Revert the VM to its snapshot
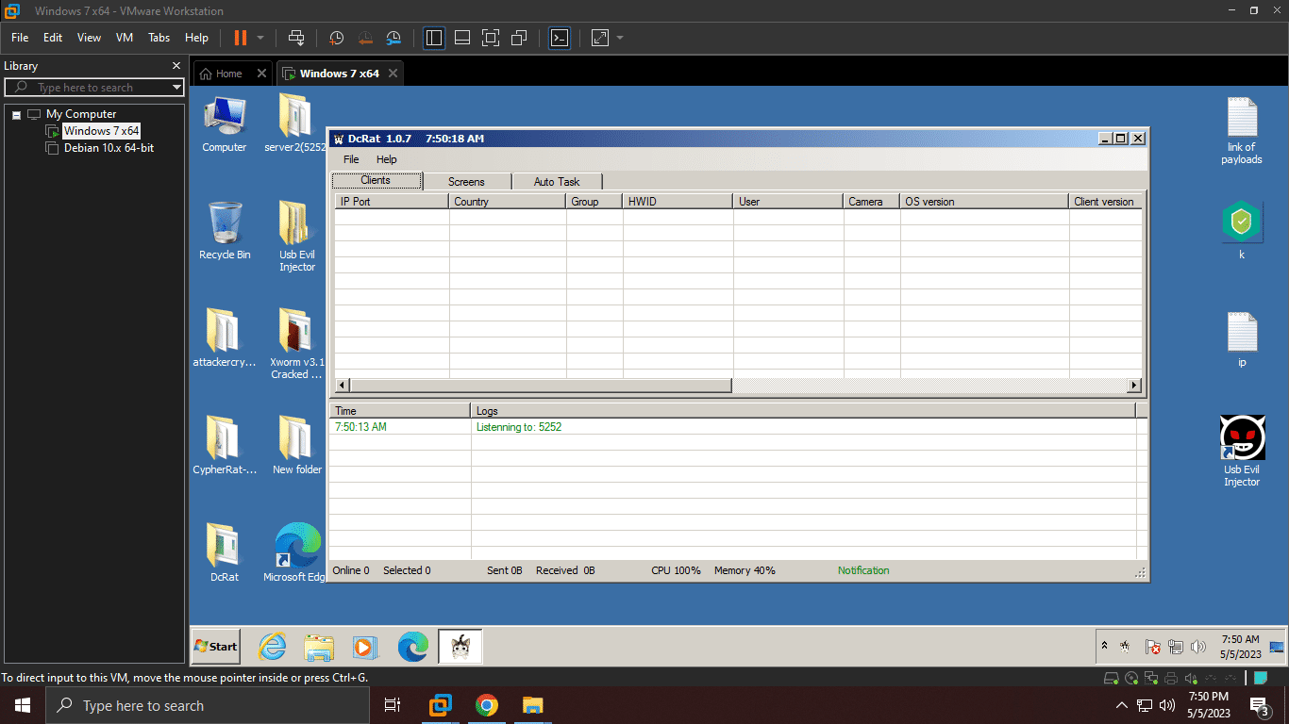Viewport: 1289px width, 724px height. [x=365, y=38]
